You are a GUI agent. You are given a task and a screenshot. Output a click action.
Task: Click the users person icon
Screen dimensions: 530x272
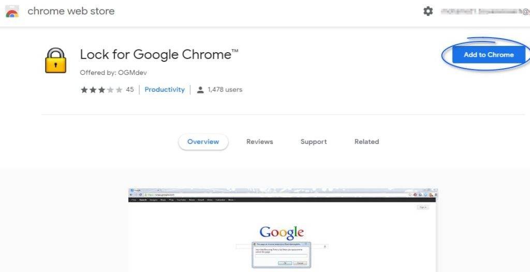point(200,90)
